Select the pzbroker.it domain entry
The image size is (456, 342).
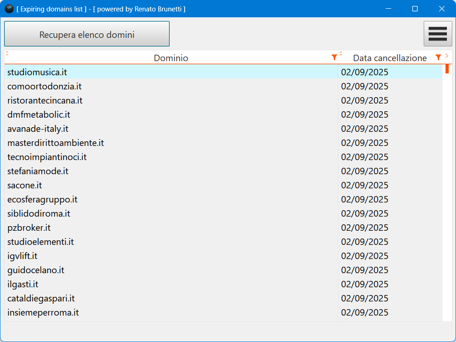click(x=29, y=228)
